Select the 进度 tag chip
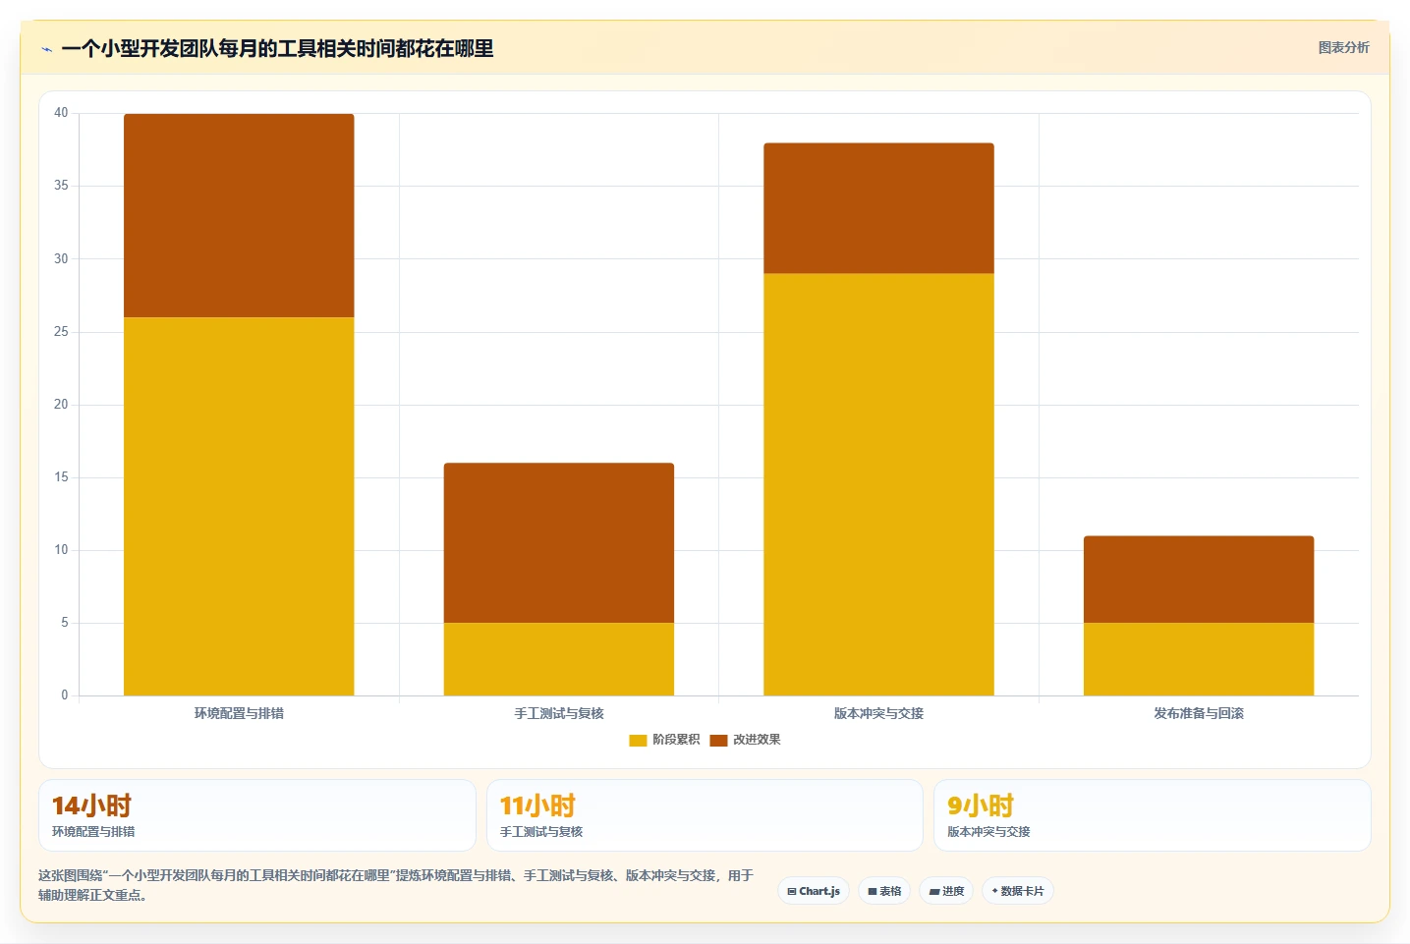1410x944 pixels. coord(946,891)
